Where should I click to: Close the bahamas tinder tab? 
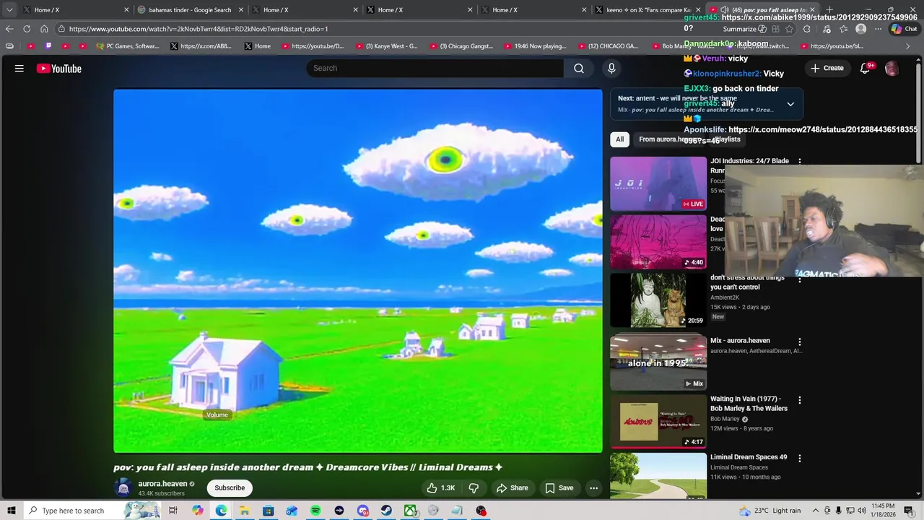[241, 10]
